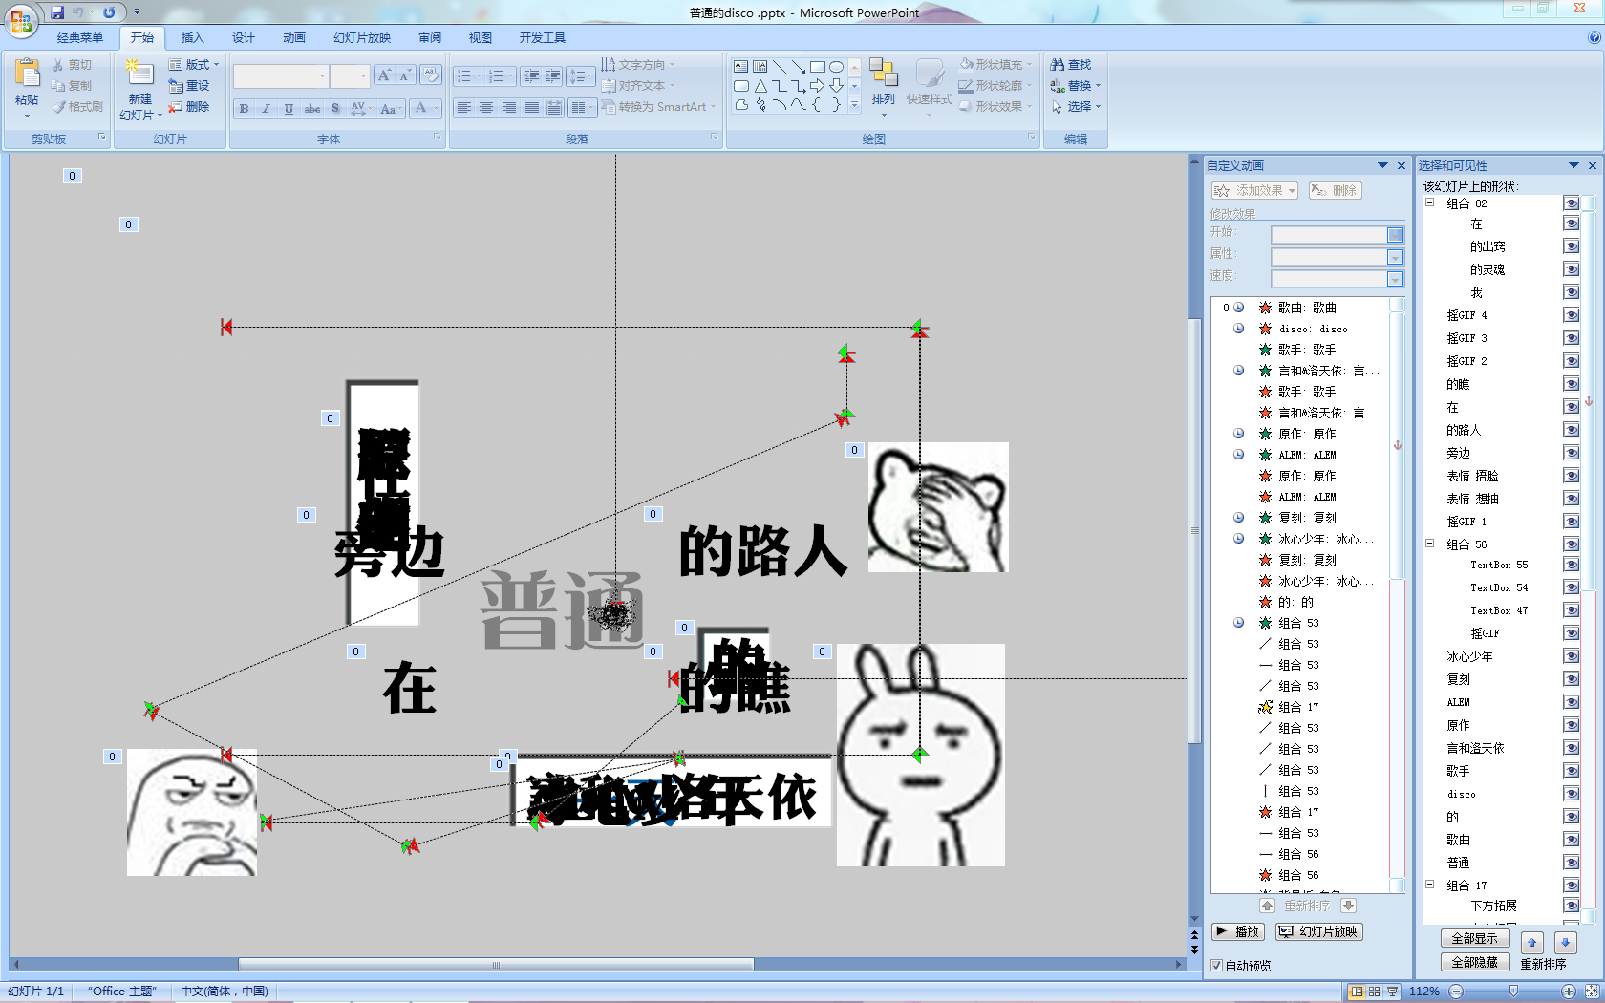Click the text shadow S button
1605x1003 pixels.
pos(335,109)
